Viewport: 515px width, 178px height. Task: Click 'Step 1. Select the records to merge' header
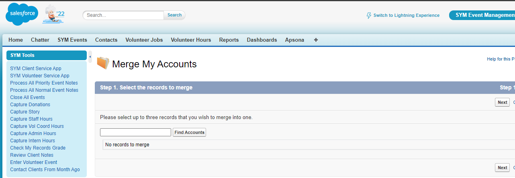pyautogui.click(x=146, y=87)
